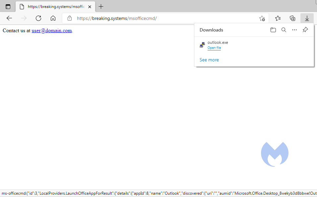Open the Collections panel
The height and width of the screenshot is (197, 317).
point(292,18)
